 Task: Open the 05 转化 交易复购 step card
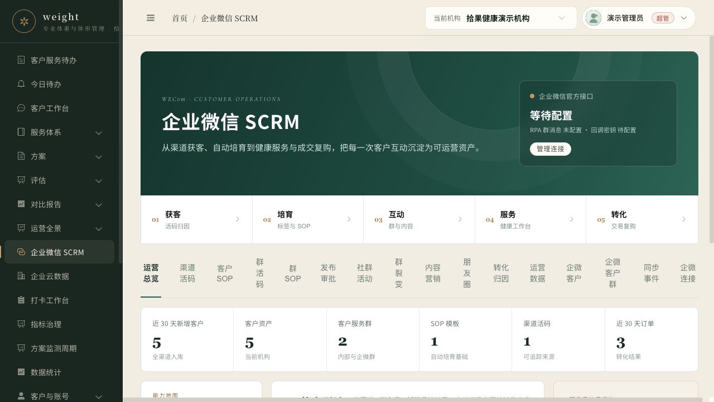pos(642,219)
